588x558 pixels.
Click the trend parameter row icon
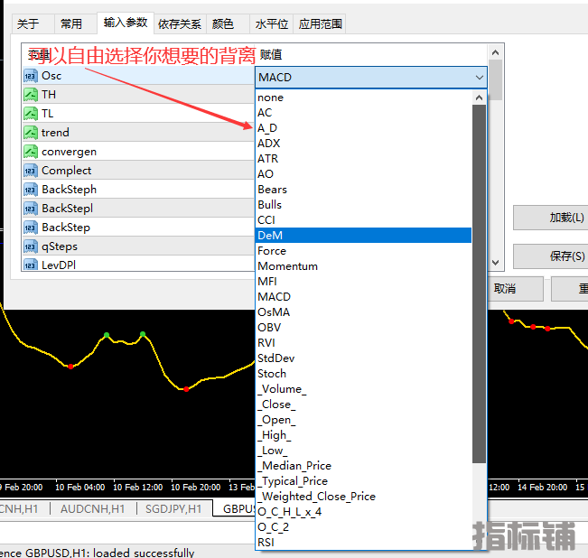click(31, 133)
